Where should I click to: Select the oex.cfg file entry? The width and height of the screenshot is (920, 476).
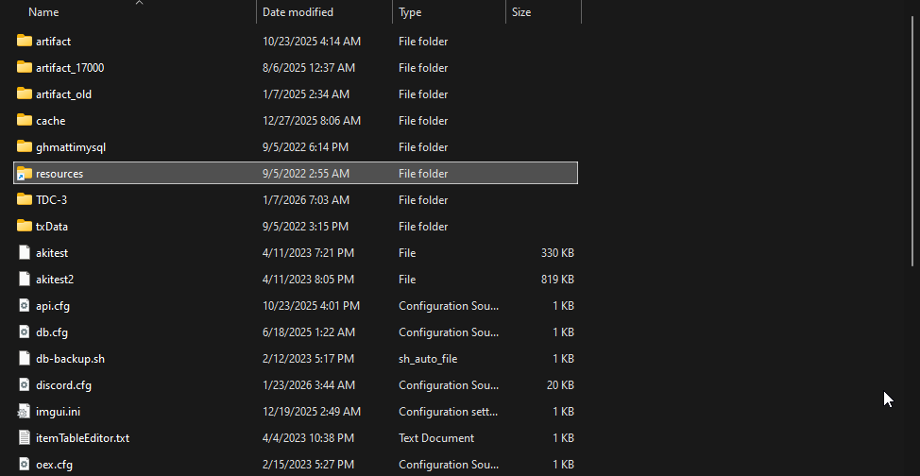(296, 464)
